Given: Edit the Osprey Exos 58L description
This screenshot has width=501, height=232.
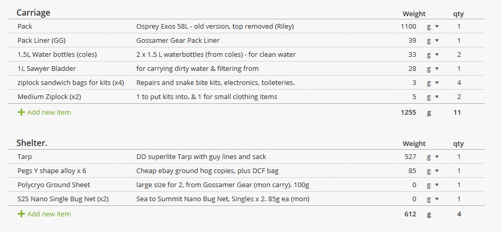Looking at the screenshot, I should point(215,26).
